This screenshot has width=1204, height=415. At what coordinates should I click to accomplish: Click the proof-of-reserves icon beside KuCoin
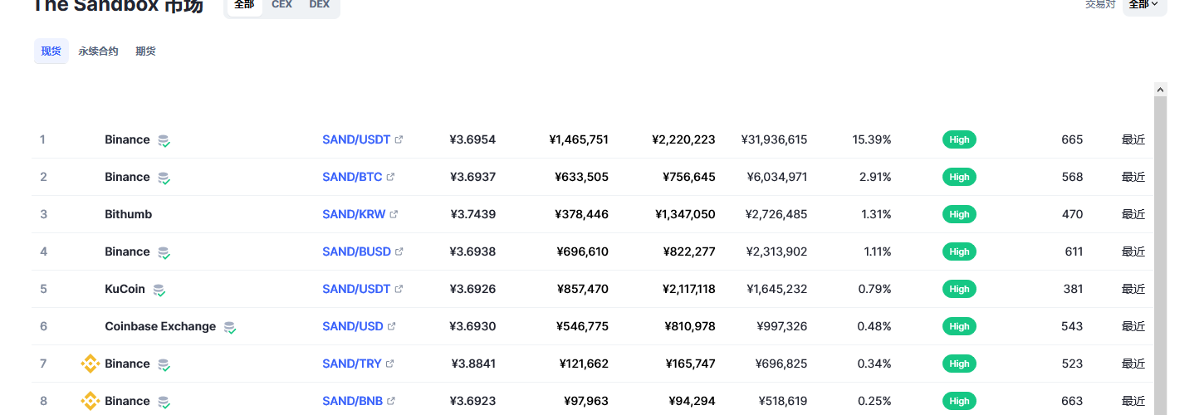pyautogui.click(x=159, y=290)
